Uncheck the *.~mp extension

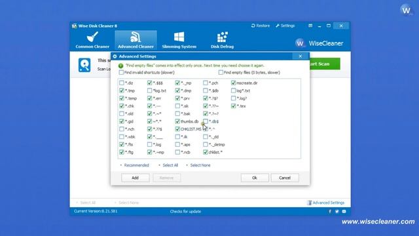click(x=150, y=152)
